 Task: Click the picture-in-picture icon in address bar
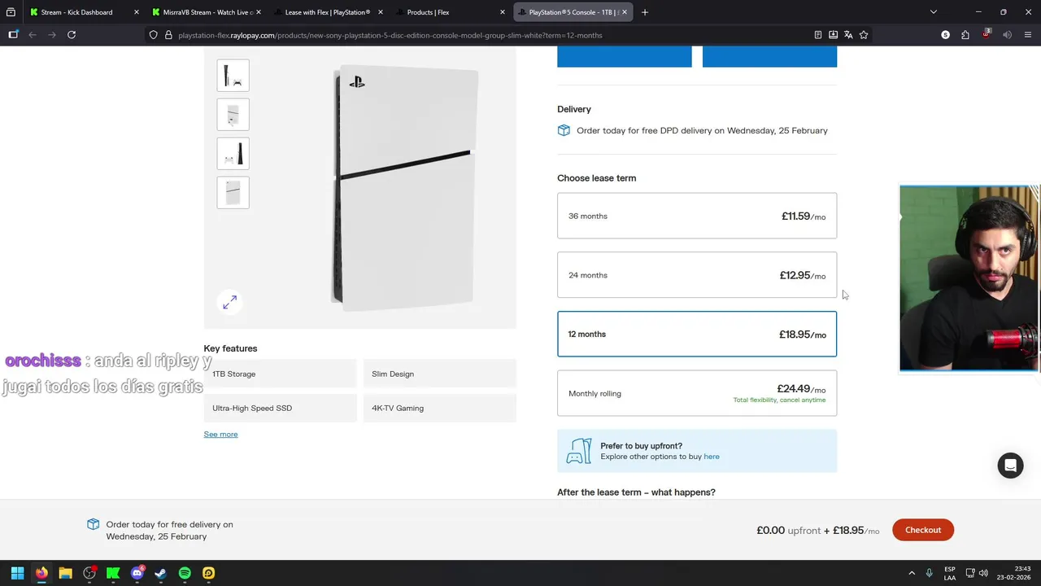(x=833, y=35)
